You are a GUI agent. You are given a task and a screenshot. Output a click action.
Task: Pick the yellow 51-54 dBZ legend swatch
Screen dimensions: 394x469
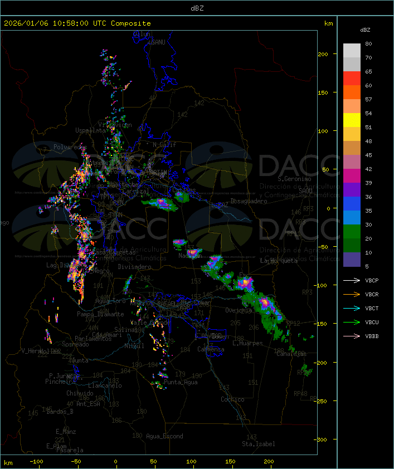point(352,120)
